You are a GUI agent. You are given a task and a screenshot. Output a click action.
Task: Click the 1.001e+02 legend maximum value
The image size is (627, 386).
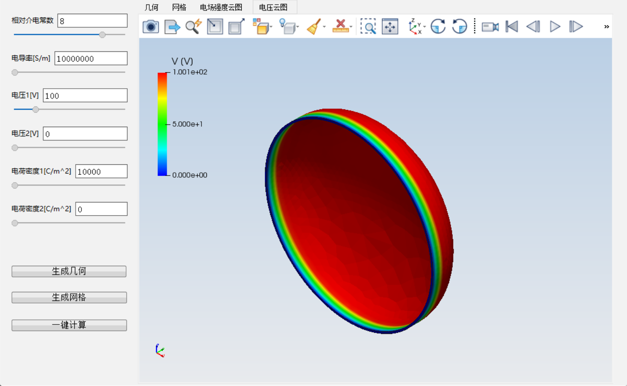(190, 72)
